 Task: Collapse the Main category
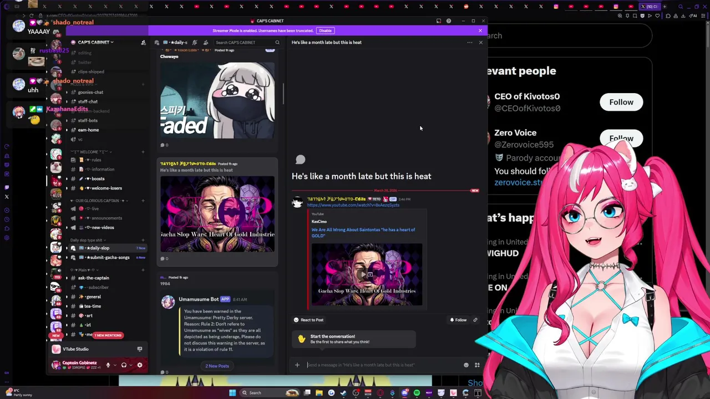point(83,269)
